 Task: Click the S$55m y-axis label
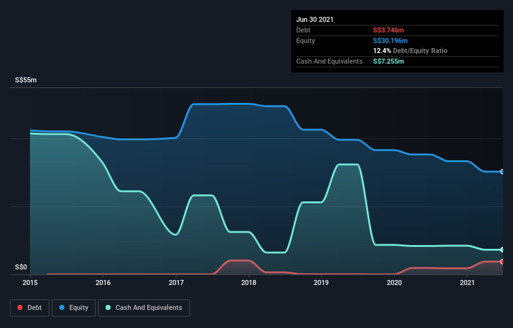click(26, 80)
